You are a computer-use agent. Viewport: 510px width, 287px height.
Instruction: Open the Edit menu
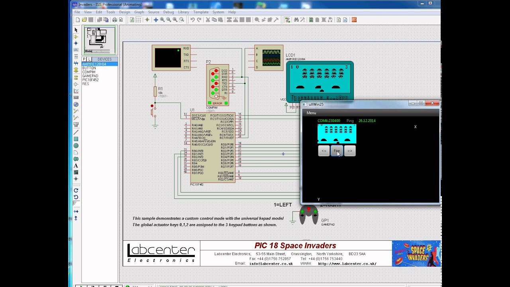point(99,12)
